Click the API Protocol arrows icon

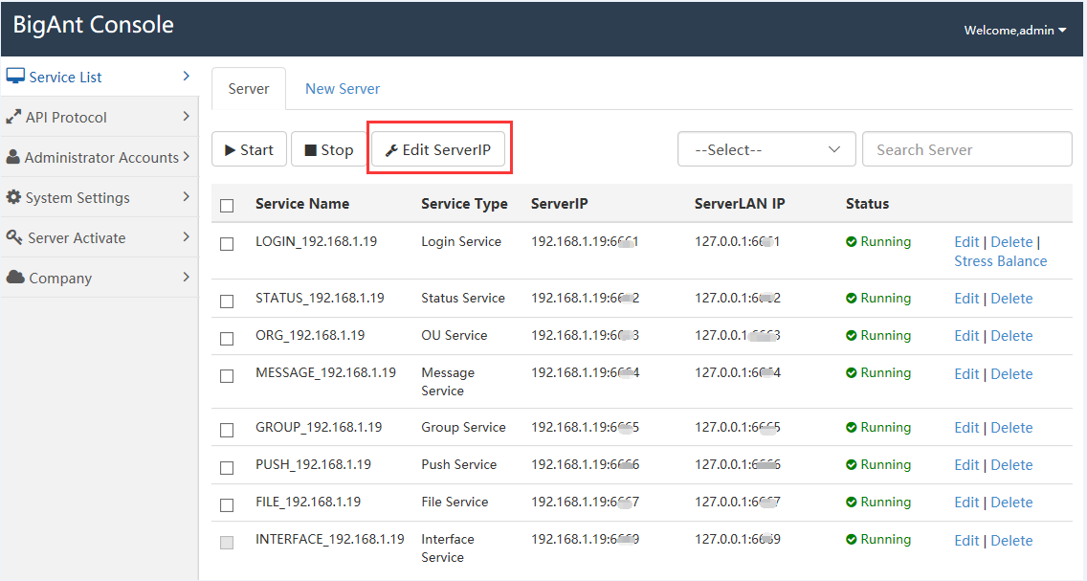13,117
